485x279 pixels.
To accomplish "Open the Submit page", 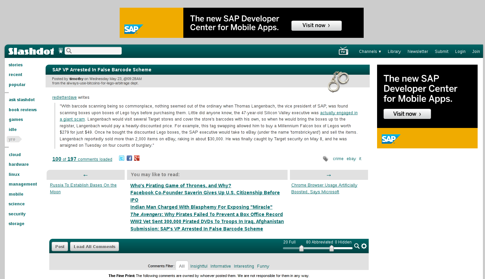I will tap(441, 52).
